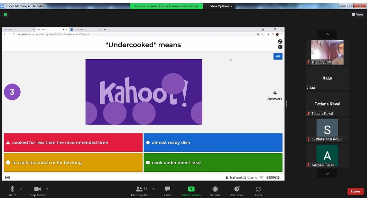
Task: Expand video options arrow beside Stop Video
Action: (x=47, y=189)
